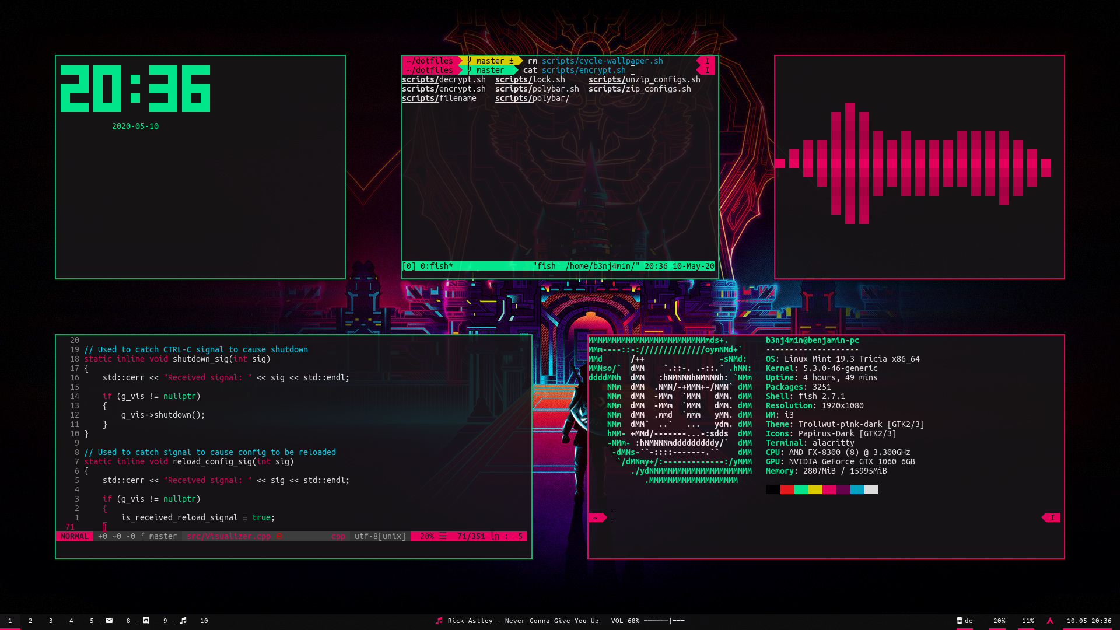Select scripts/filename in the completion list
The height and width of the screenshot is (630, 1120).
pyautogui.click(x=439, y=98)
